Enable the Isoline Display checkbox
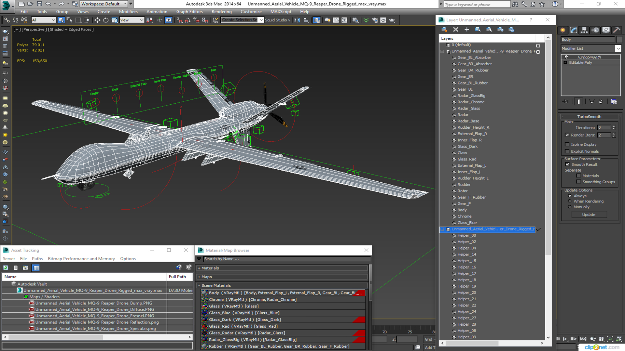This screenshot has width=625, height=351. click(x=567, y=144)
